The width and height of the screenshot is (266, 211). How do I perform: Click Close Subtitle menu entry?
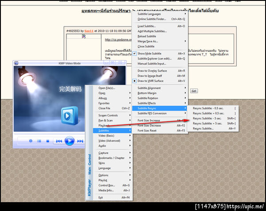(x=160, y=46)
